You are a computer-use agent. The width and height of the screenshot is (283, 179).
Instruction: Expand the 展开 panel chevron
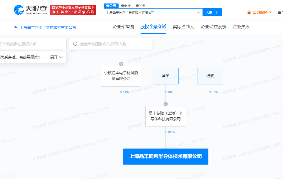click(x=61, y=57)
